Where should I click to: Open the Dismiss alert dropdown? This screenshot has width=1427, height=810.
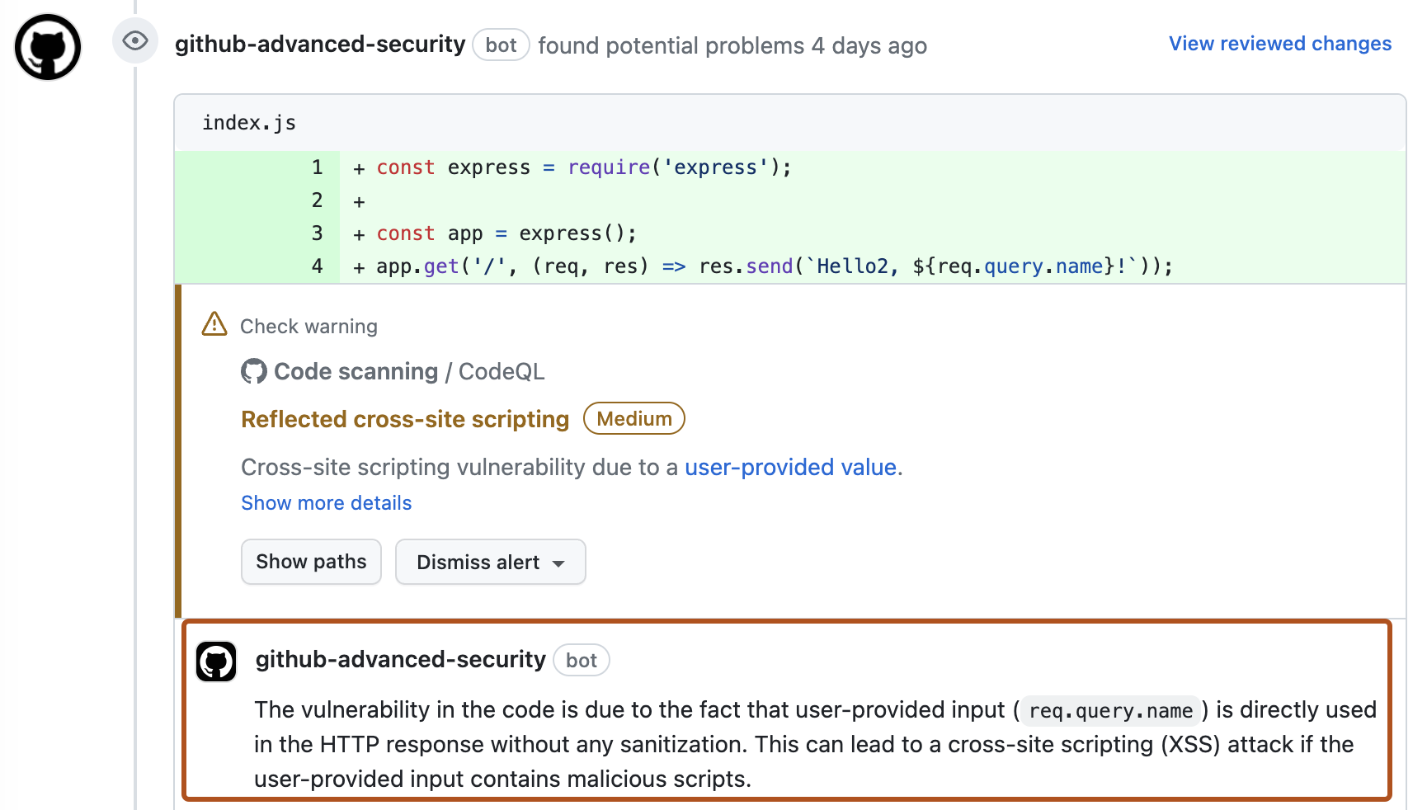tap(490, 562)
